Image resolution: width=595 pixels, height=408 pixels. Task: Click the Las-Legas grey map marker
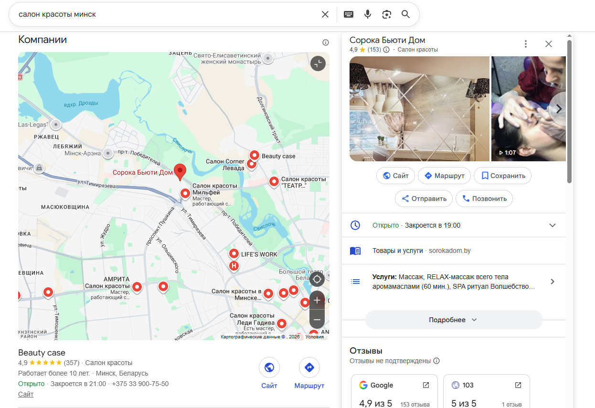(x=56, y=125)
